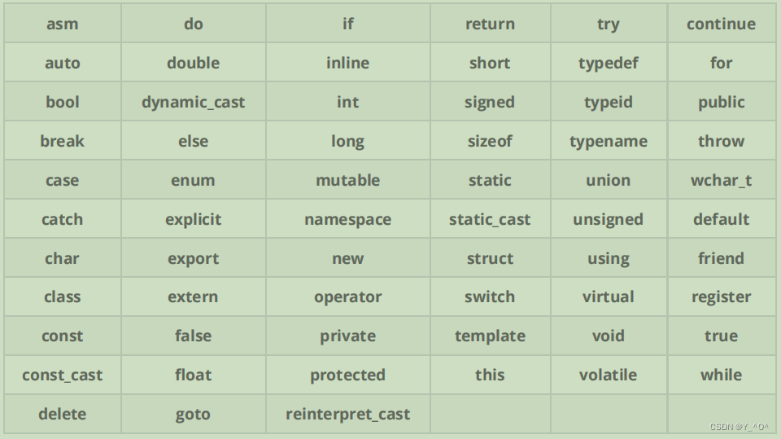The height and width of the screenshot is (439, 781).
Task: Click the "reinterpret_cast" keyword
Action: point(347,414)
